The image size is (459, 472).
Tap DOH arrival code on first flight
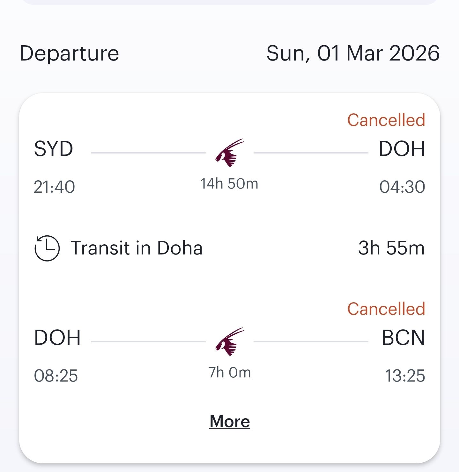pyautogui.click(x=402, y=149)
